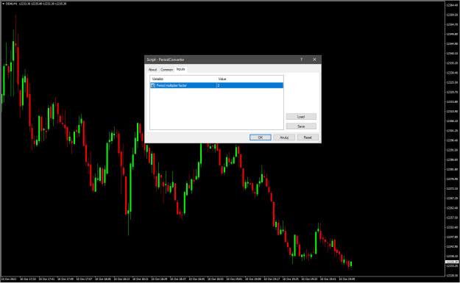Click the Reset button
460x283 pixels.
308,137
